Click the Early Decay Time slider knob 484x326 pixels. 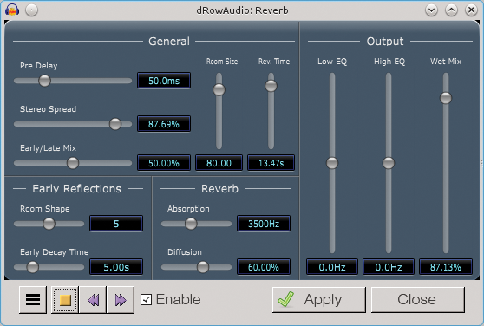pos(32,267)
